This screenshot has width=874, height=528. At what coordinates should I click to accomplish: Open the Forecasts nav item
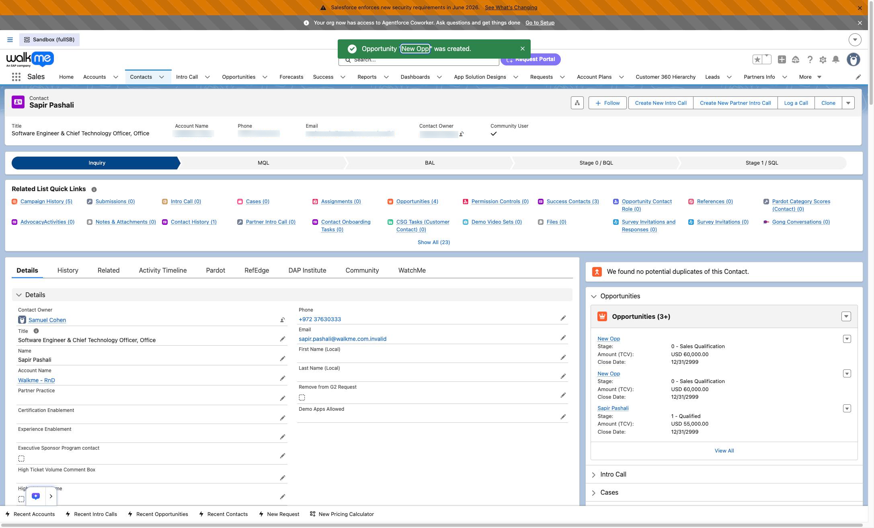click(291, 77)
